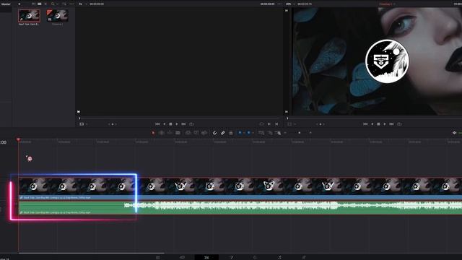This screenshot has height=260, width=462.
Task: Select the Selection Mode arrow tool
Action: 153,133
